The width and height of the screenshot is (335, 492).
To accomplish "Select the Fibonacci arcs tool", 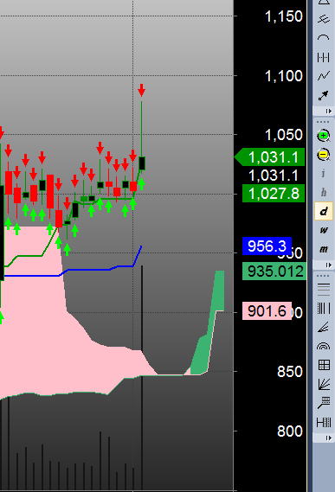I will pos(324,346).
